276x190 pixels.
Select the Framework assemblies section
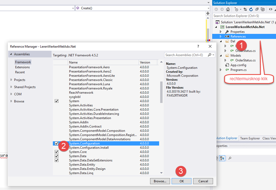tap(23, 62)
